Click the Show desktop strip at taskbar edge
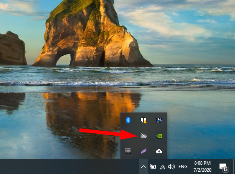The width and height of the screenshot is (235, 174). coord(234,167)
